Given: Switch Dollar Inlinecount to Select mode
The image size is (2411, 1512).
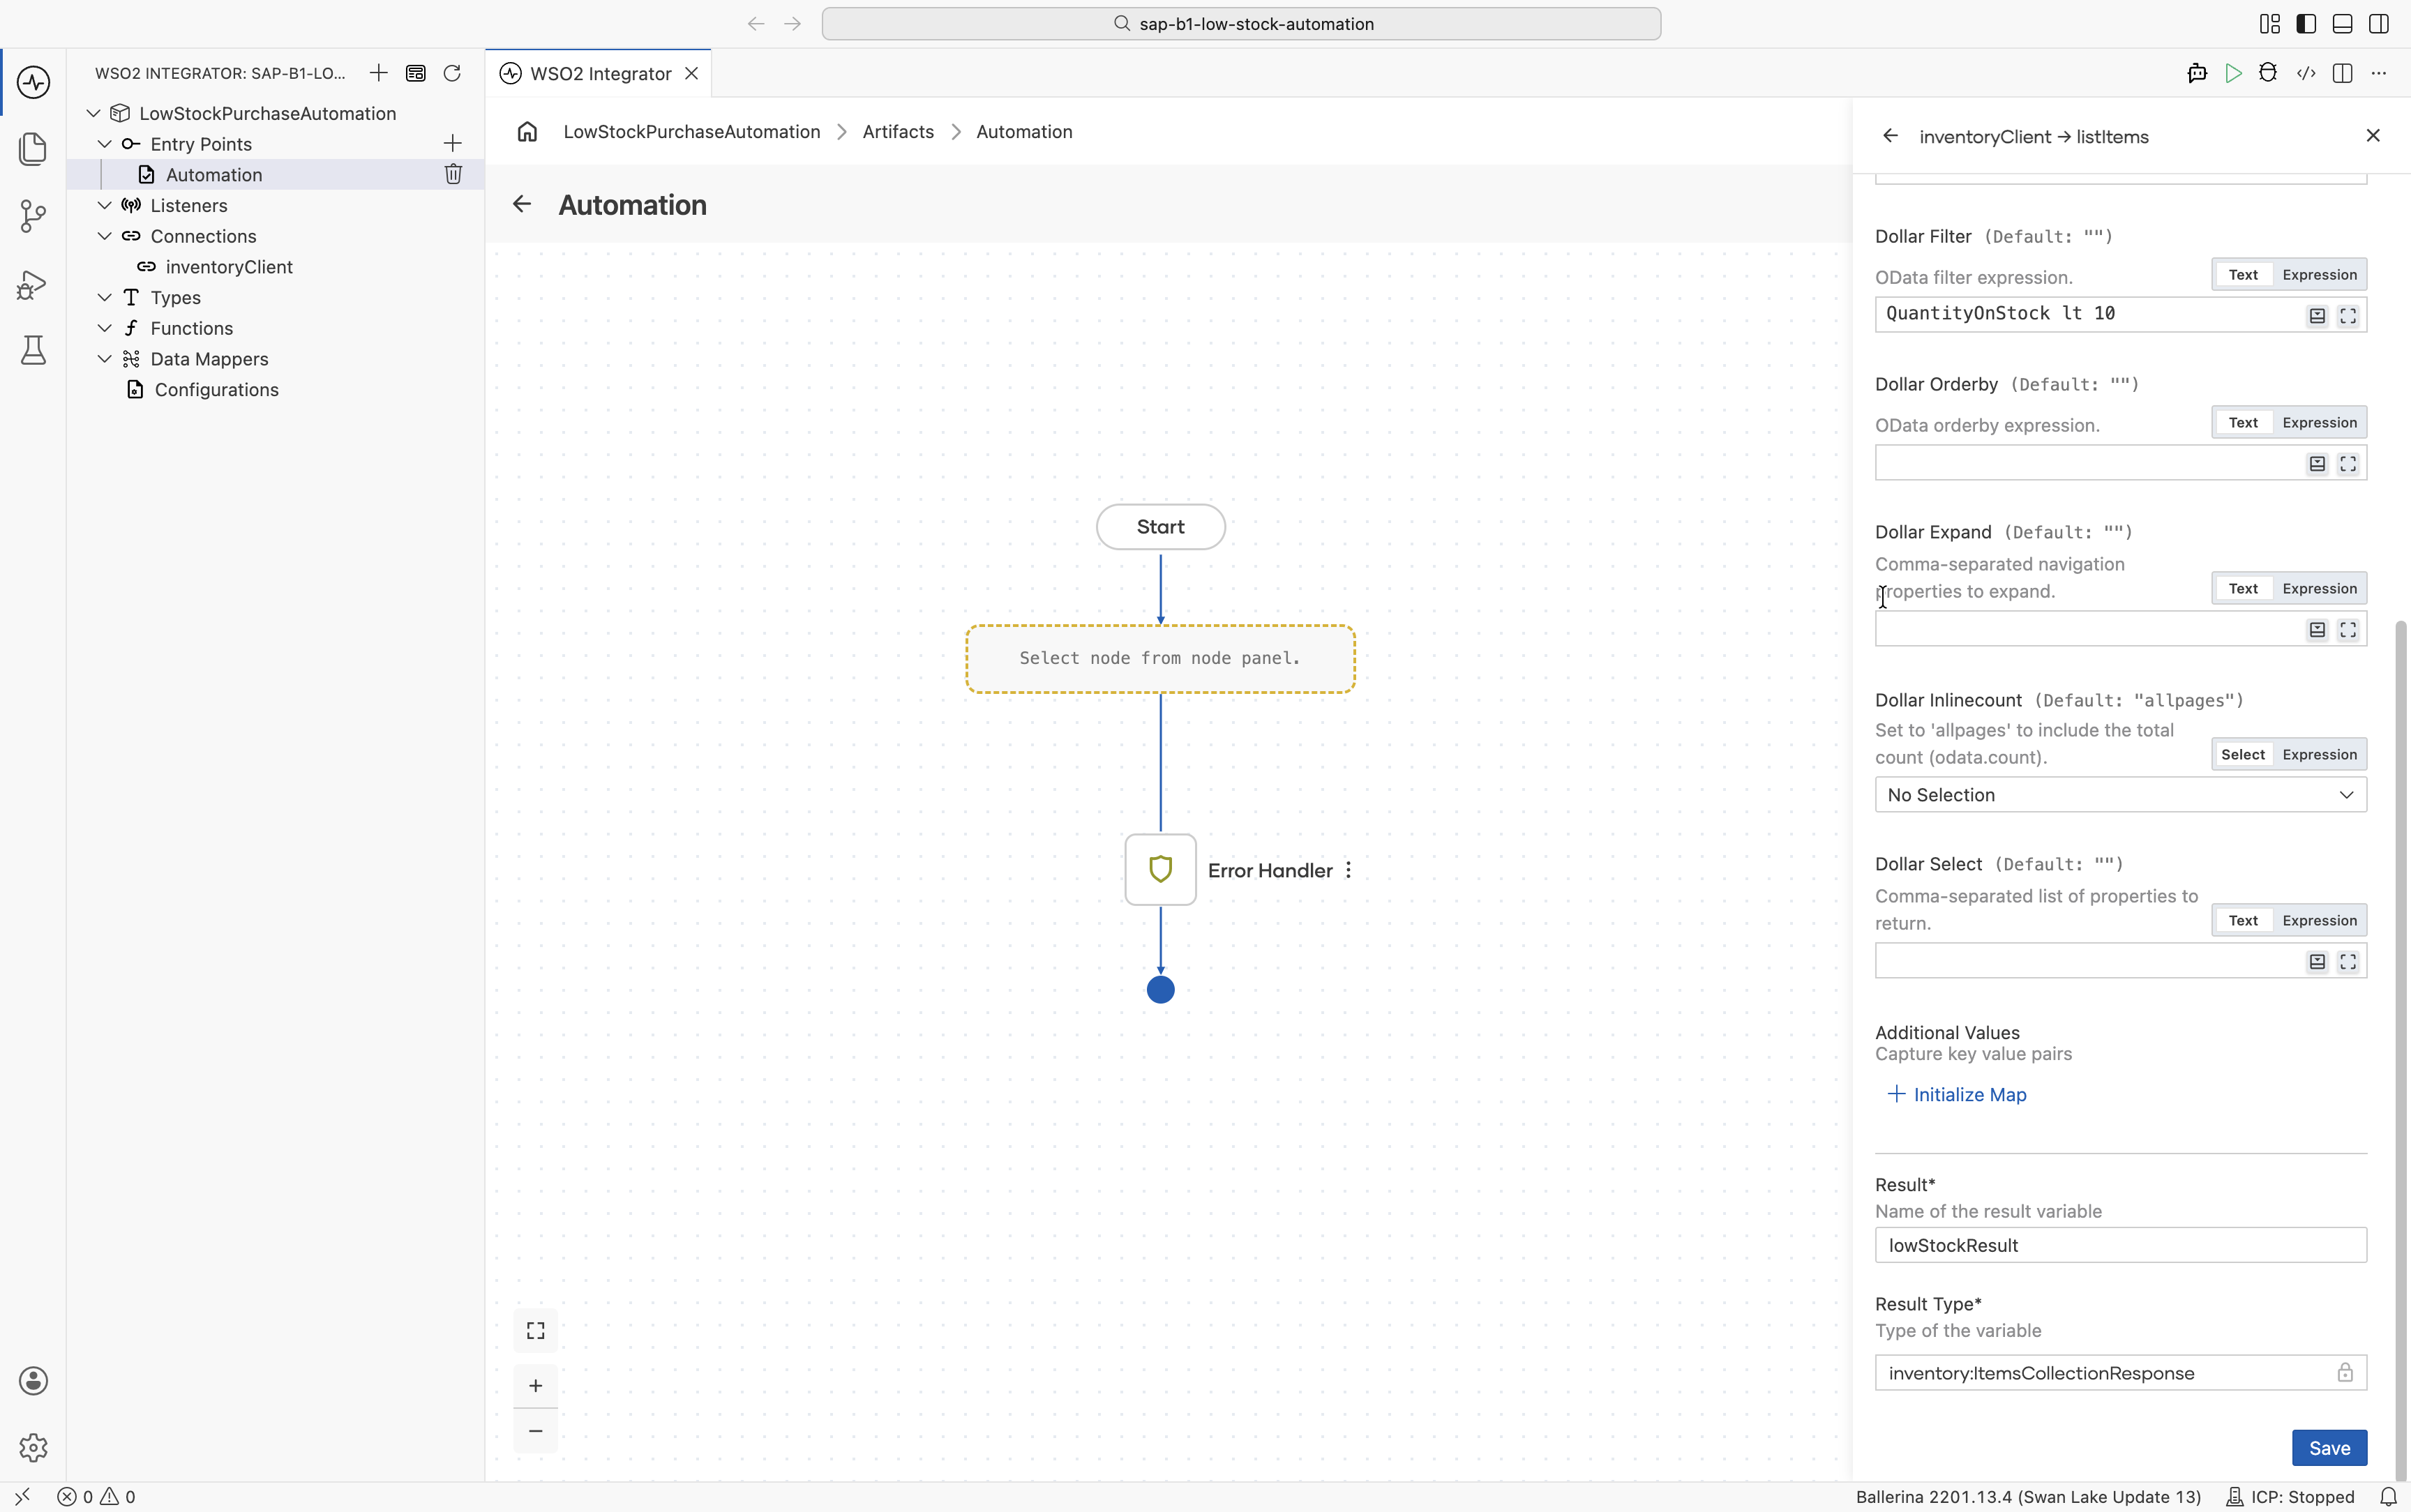Looking at the screenshot, I should click(x=2243, y=755).
